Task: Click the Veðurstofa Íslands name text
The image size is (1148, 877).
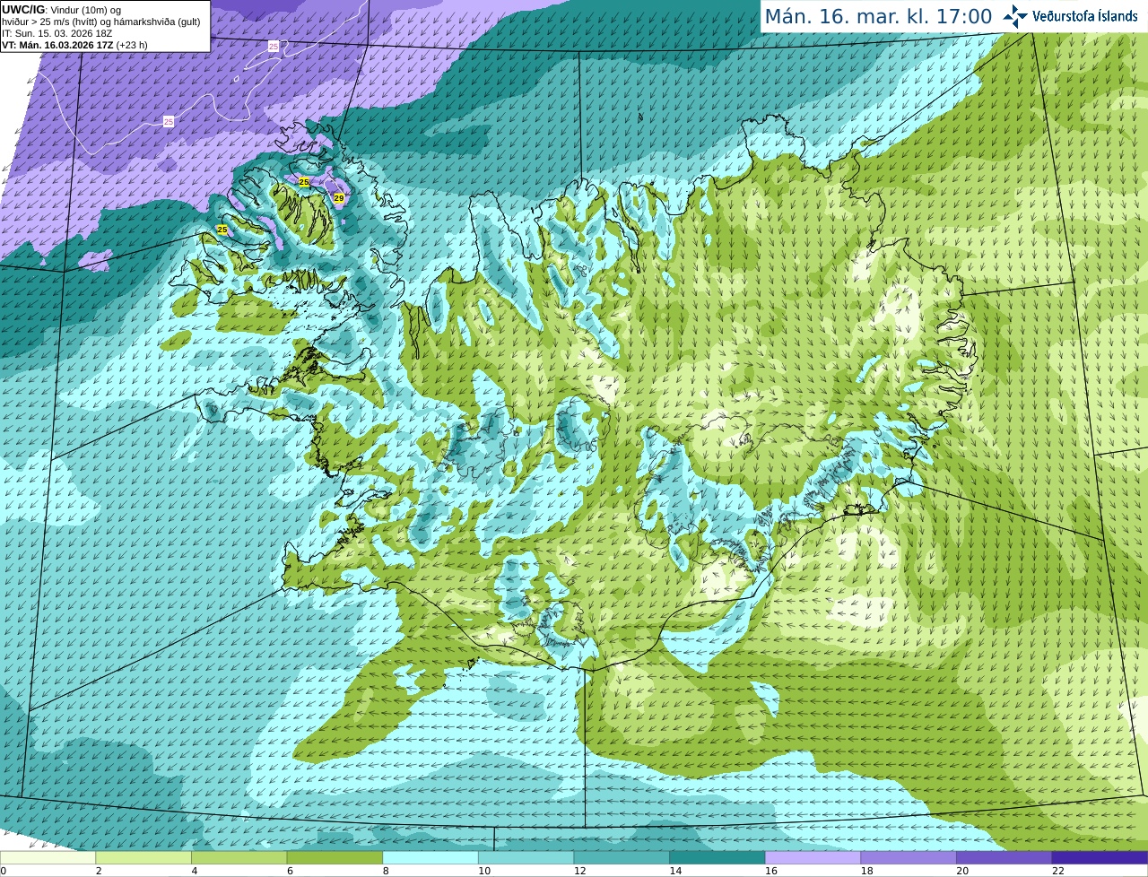Action: pos(1085,16)
